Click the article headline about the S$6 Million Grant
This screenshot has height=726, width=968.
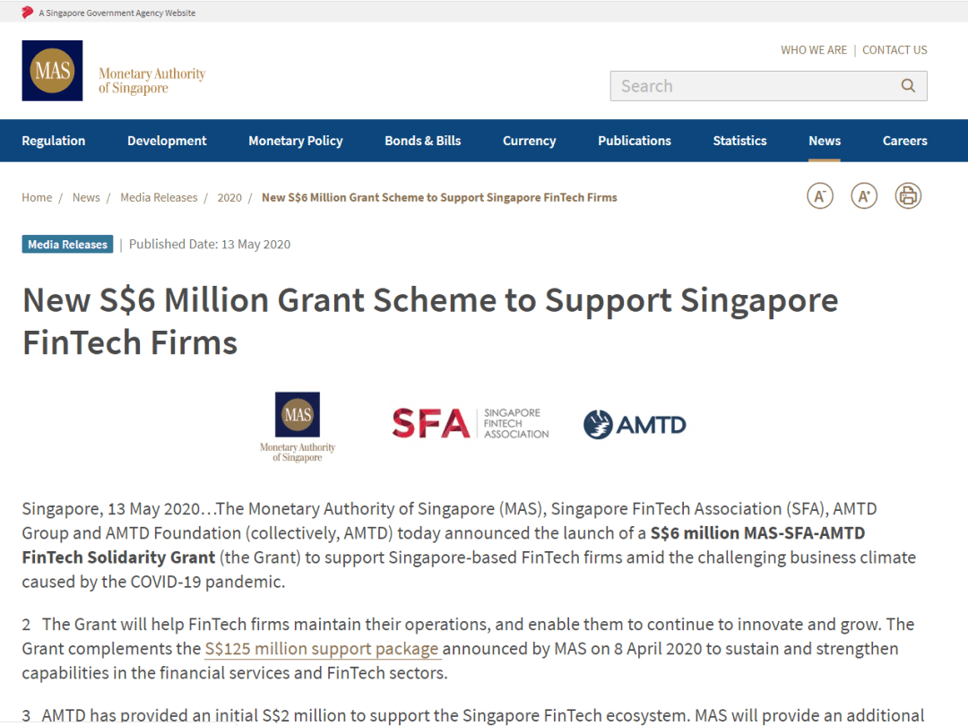tap(430, 321)
